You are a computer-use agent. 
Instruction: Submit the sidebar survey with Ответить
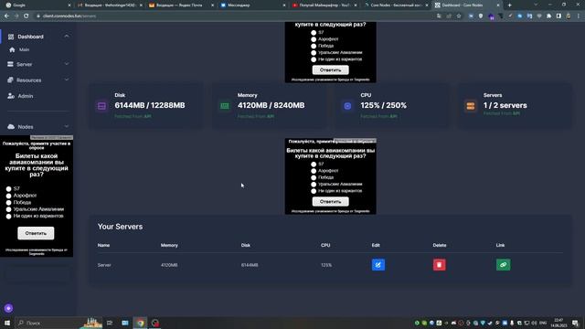(x=36, y=233)
